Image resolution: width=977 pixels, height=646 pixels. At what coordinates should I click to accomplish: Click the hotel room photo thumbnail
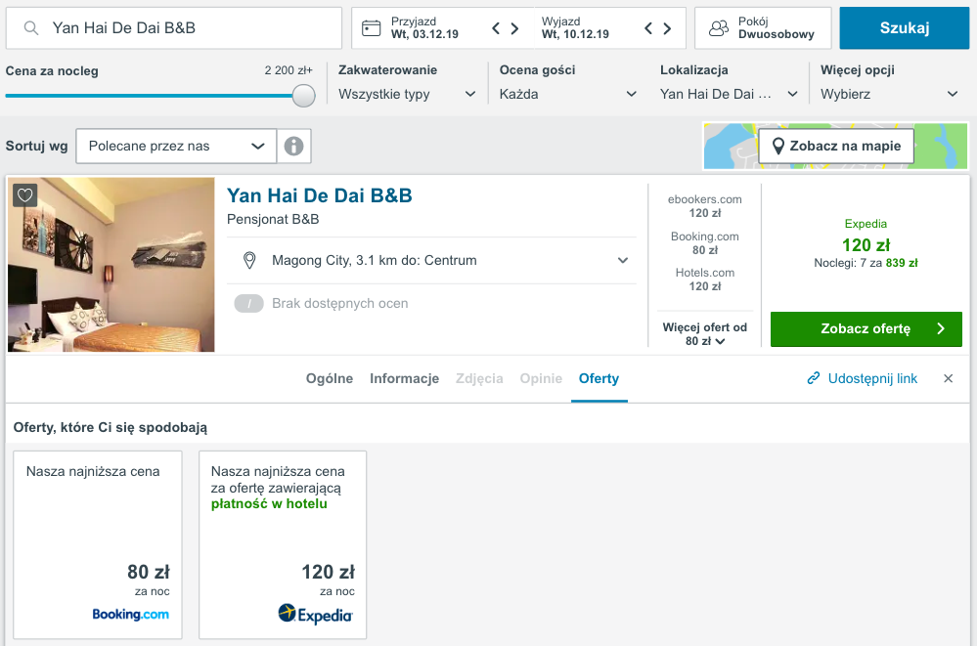click(111, 265)
